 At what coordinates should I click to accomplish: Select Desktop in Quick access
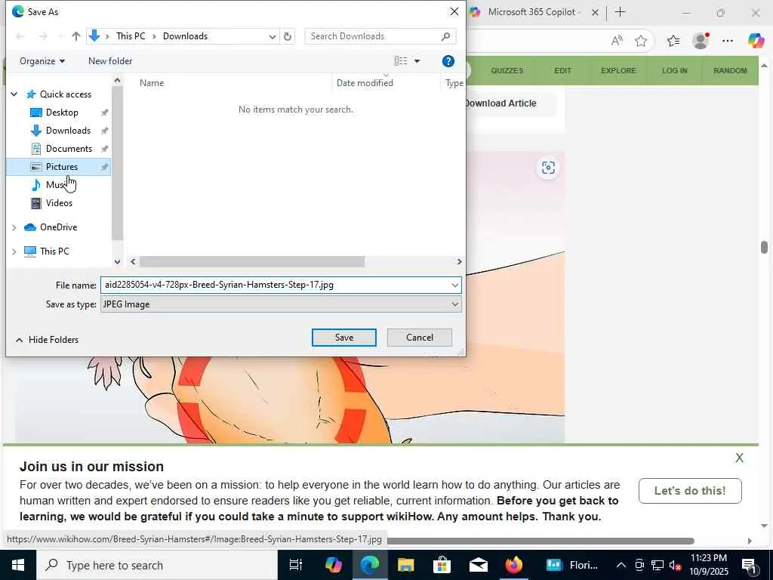coord(62,113)
